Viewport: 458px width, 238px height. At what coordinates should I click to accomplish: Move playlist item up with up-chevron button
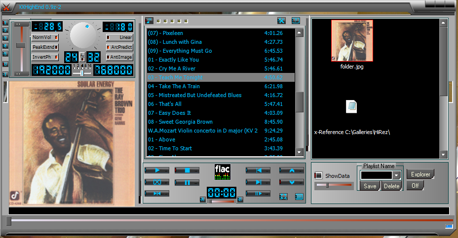coord(292,170)
